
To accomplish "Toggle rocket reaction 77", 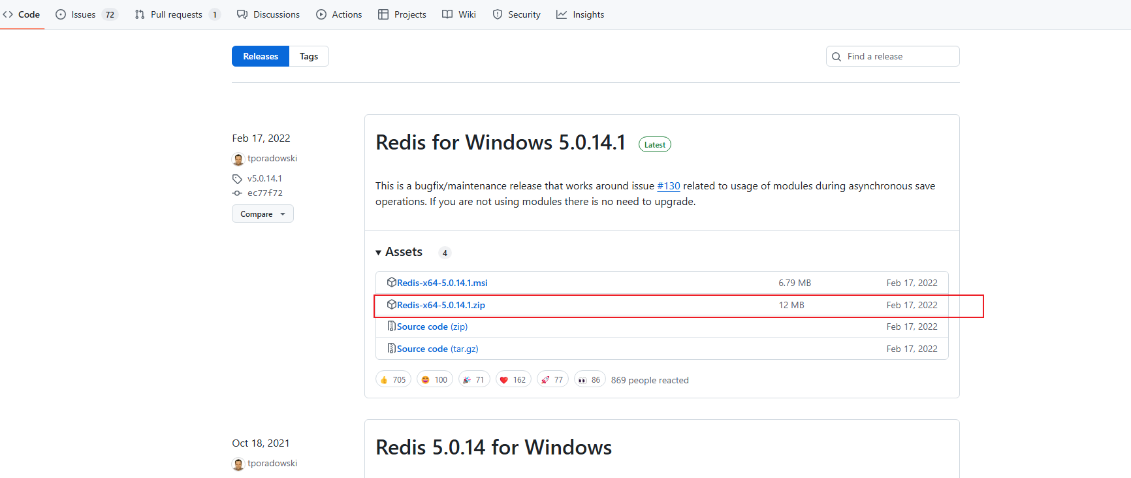I will click(x=552, y=379).
